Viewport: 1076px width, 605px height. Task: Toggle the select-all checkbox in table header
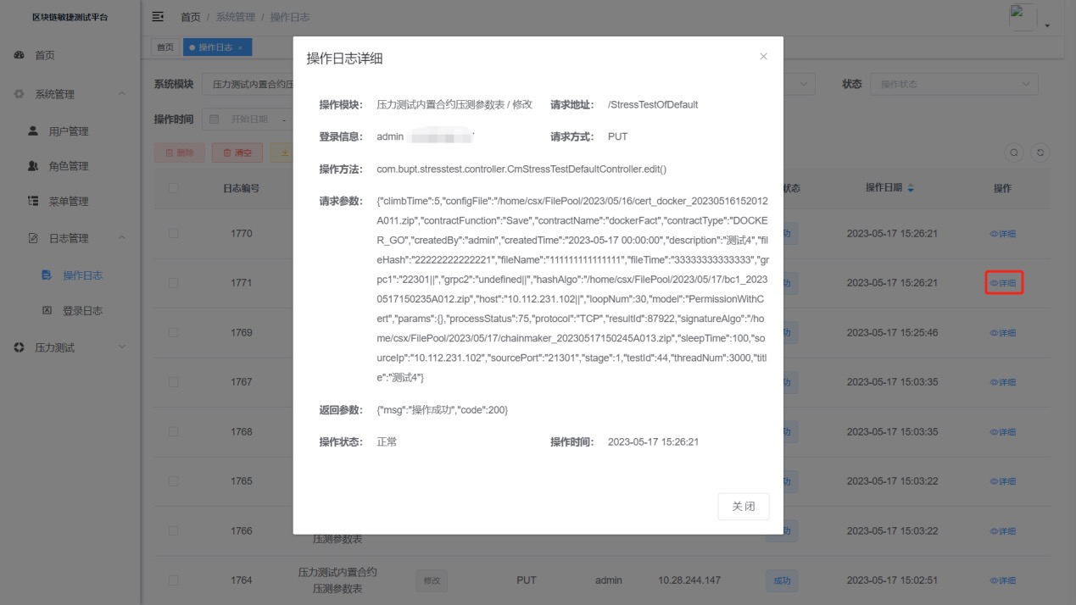[x=174, y=188]
